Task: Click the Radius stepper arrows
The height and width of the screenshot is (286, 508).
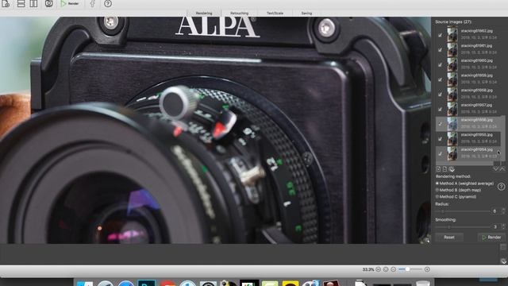Action: [x=503, y=211]
